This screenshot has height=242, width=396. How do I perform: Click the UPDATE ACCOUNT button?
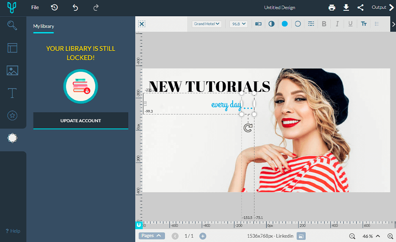pos(80,121)
